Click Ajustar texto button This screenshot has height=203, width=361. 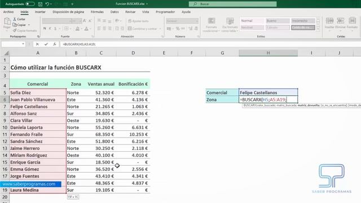click(x=138, y=21)
